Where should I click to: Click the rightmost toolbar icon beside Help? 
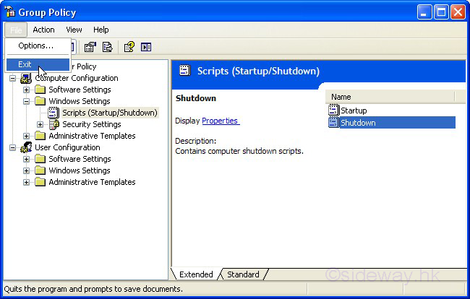click(146, 48)
